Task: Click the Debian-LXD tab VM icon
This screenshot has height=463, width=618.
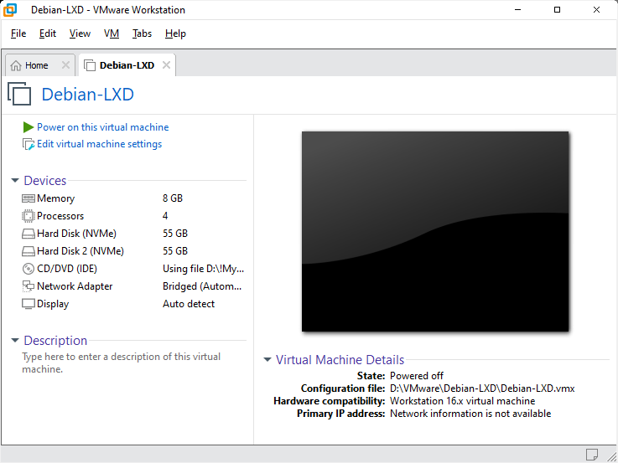Action: pos(90,65)
